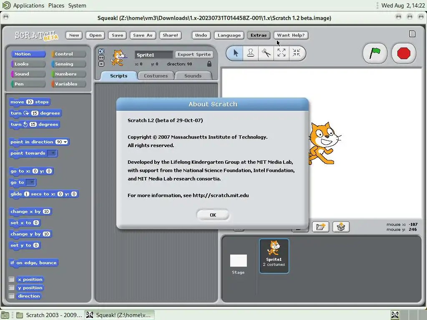Click steps value in move block
Viewport: 427px width, 320px height.
(30, 102)
